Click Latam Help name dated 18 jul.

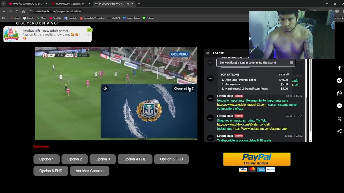pyautogui.click(x=225, y=96)
